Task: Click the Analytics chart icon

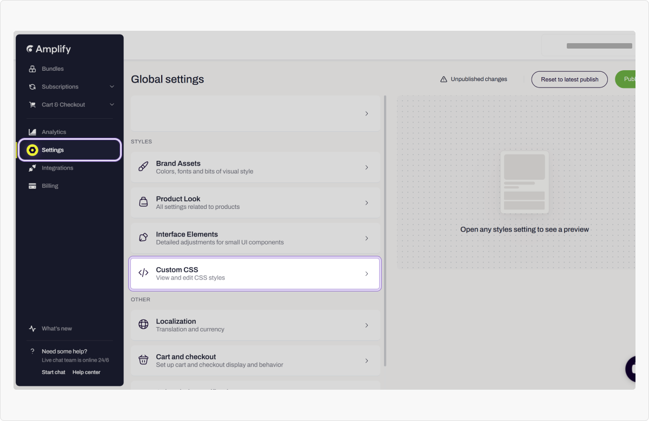Action: tap(32, 132)
